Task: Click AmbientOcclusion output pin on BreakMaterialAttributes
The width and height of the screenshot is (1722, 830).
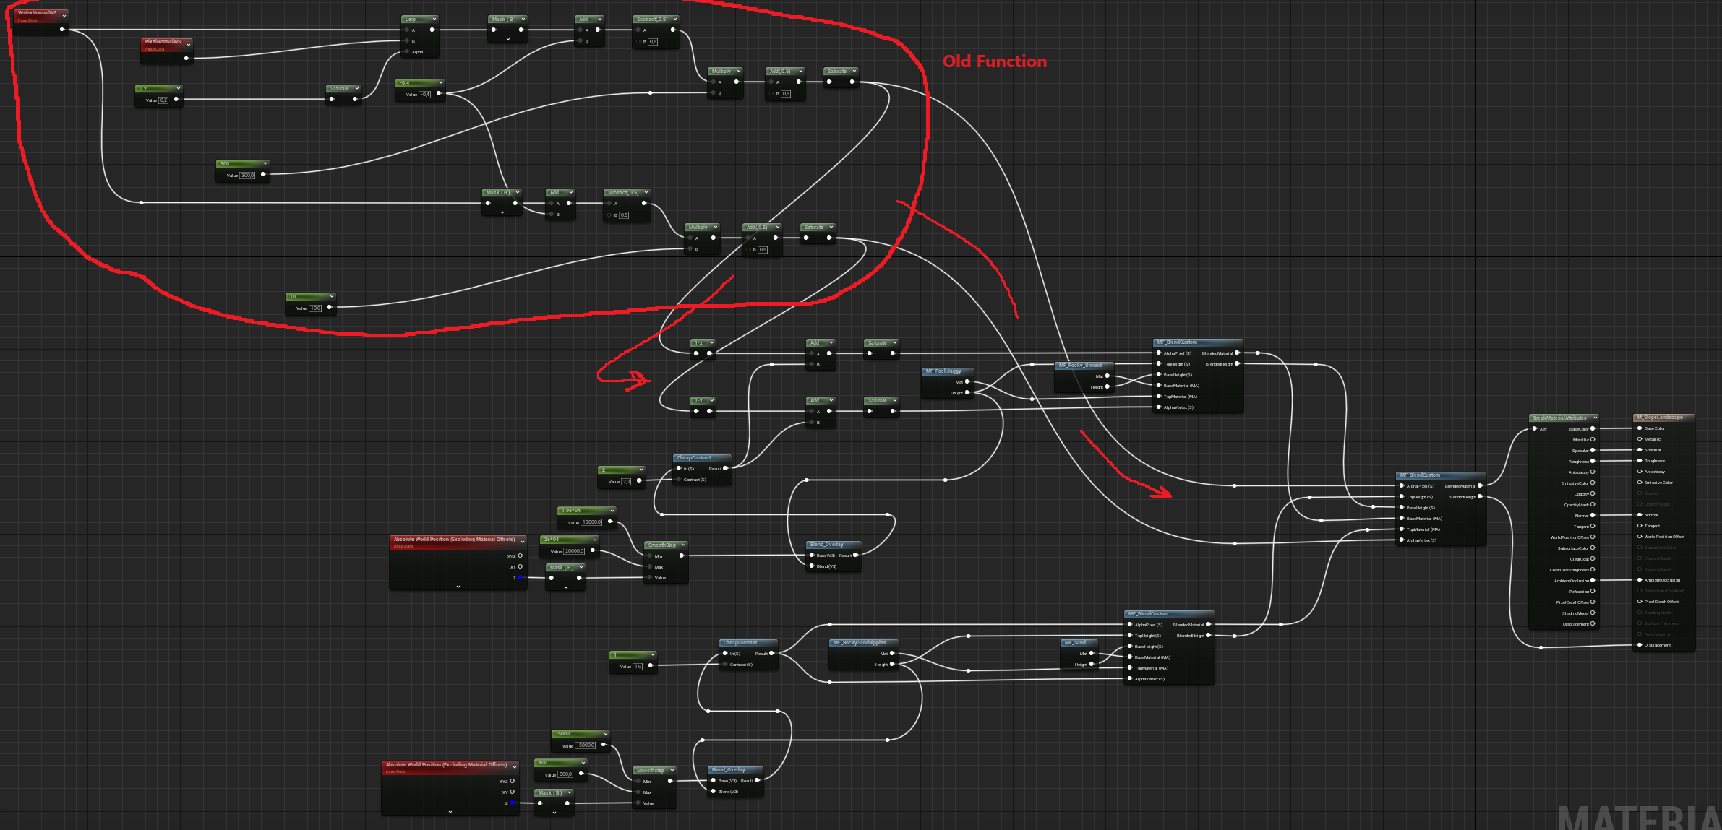Action: click(1593, 581)
